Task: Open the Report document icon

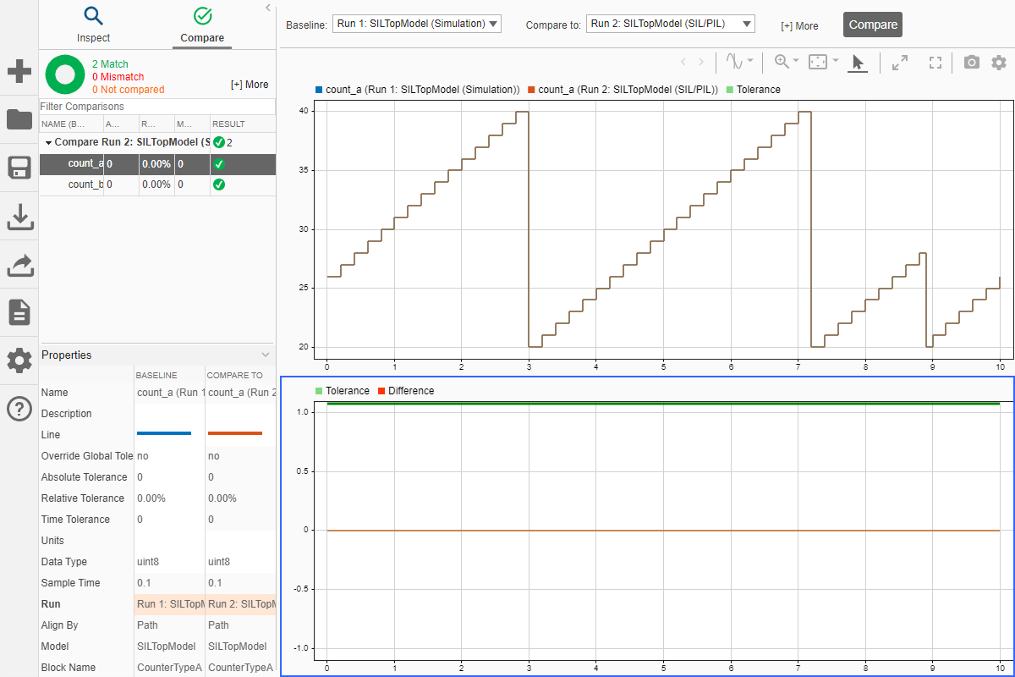Action: (x=19, y=312)
